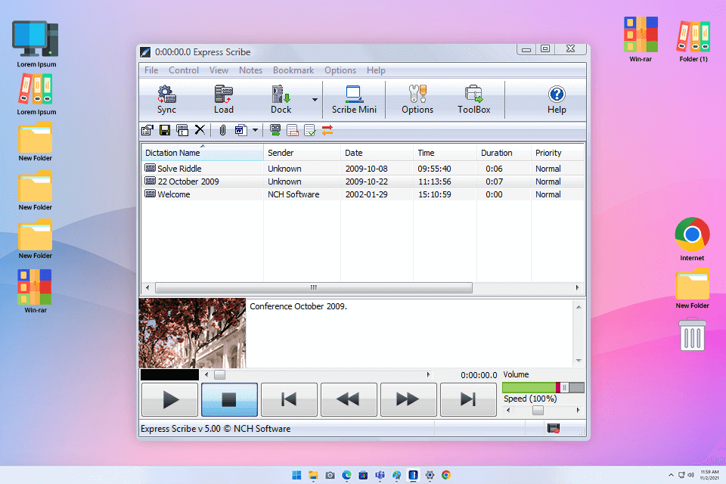Open the File menu

151,70
